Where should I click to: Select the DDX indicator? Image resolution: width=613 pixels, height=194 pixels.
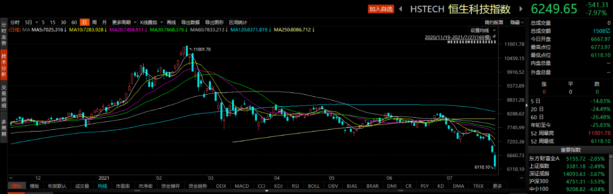[221, 186]
